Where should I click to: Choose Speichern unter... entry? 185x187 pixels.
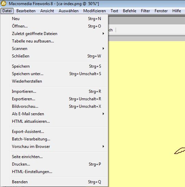point(59,74)
